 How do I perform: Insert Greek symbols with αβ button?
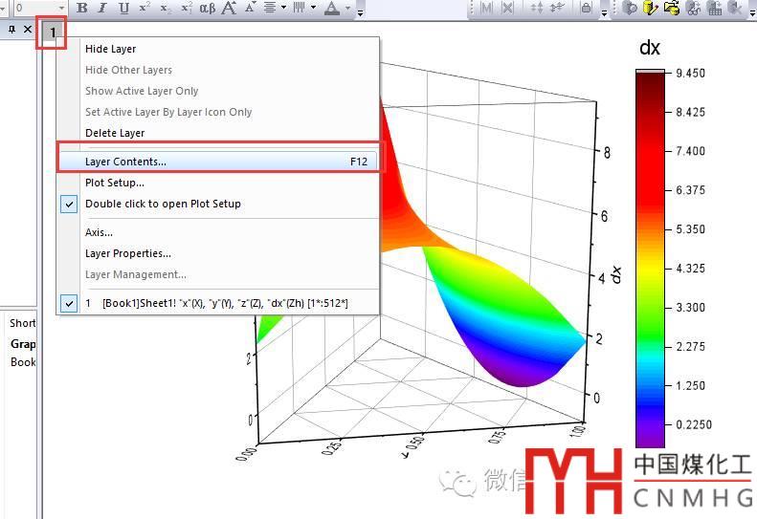(208, 8)
